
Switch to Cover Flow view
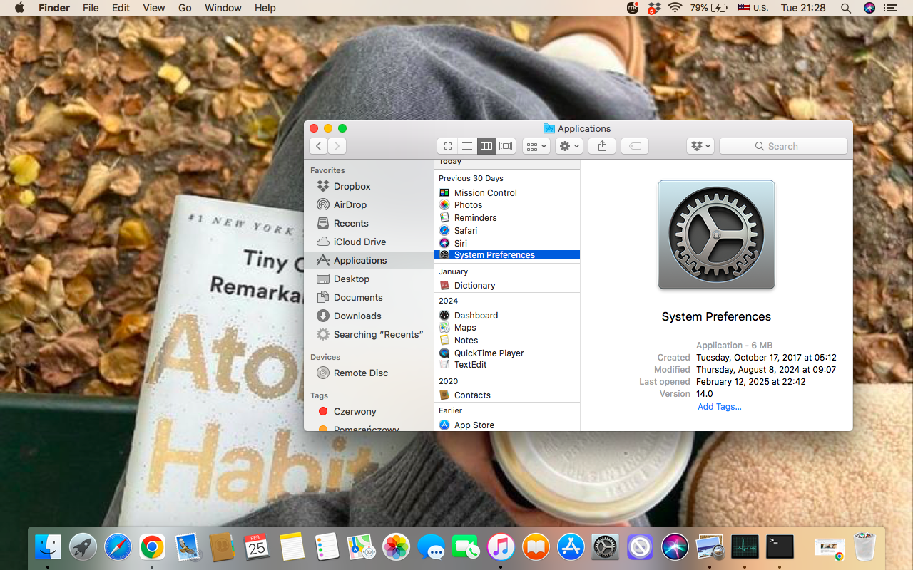[x=506, y=146]
